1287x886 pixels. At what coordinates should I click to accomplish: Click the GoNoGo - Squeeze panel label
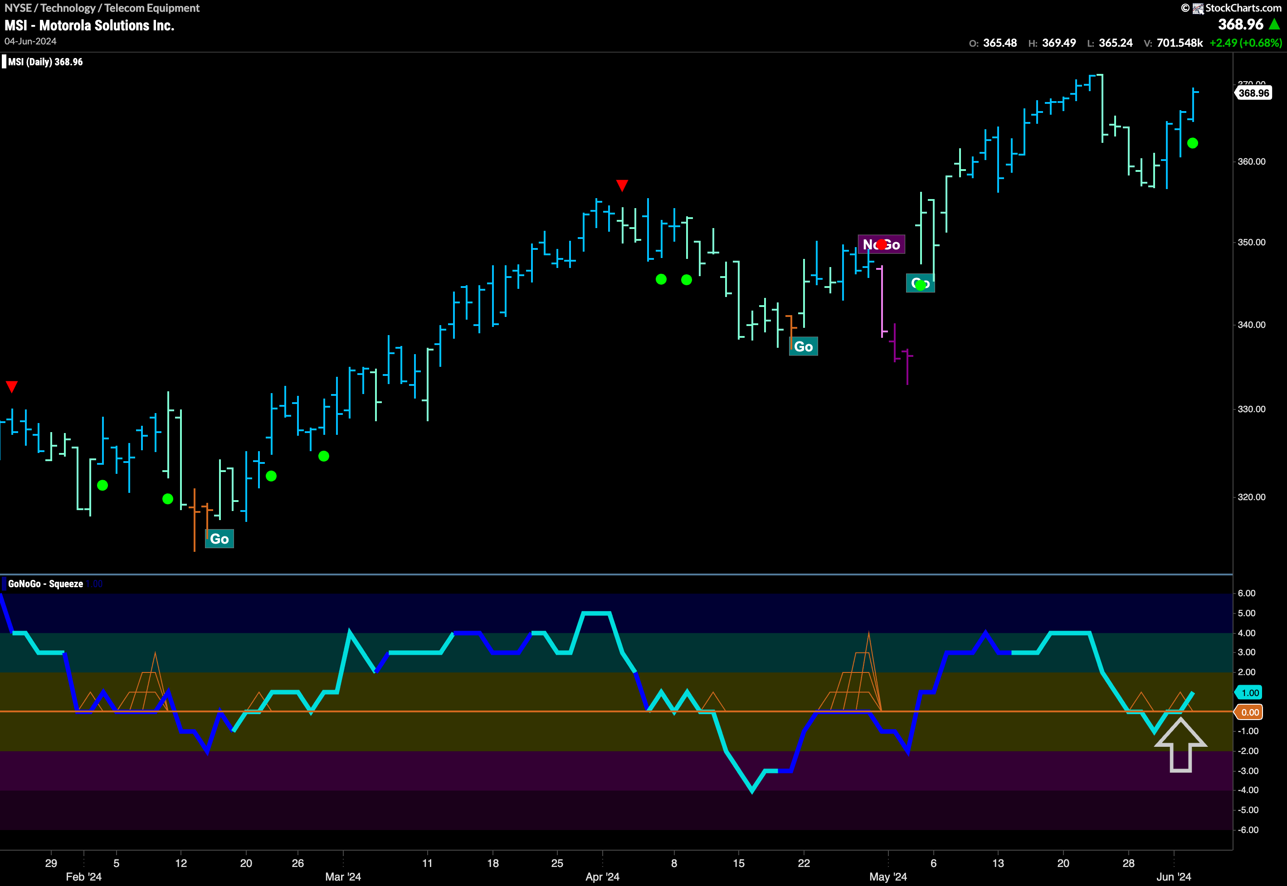45,584
